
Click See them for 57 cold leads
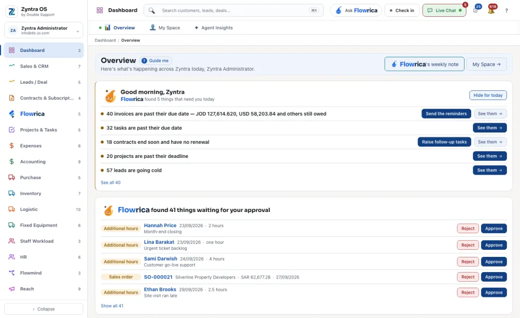click(x=490, y=170)
